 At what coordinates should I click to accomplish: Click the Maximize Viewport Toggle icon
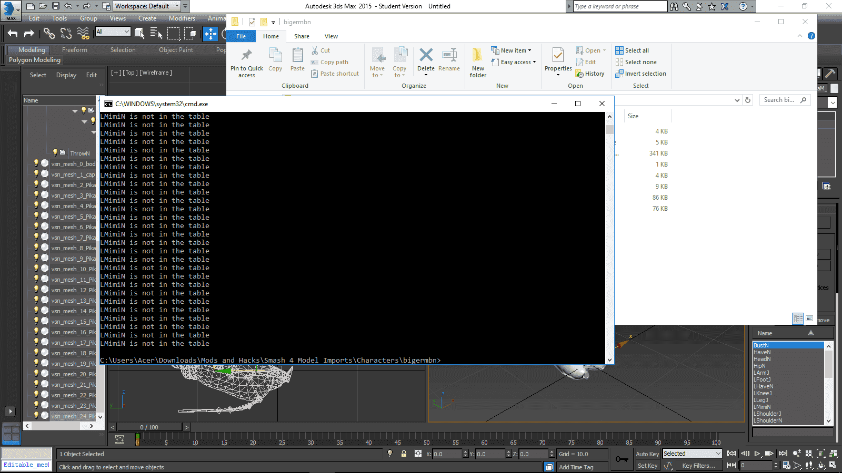833,465
